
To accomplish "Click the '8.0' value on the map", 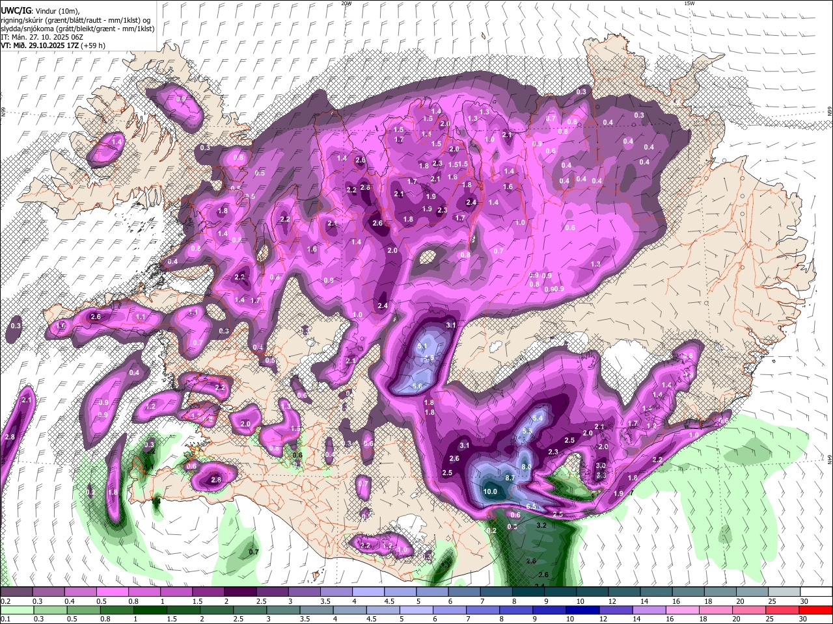I will (526, 467).
